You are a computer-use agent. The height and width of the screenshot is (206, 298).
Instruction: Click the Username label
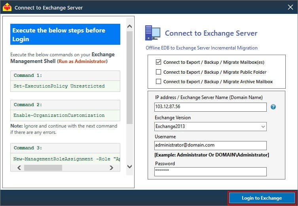[x=165, y=137]
